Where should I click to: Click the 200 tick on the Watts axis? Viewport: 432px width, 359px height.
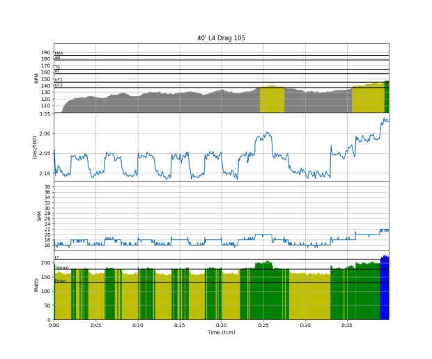tap(45, 262)
